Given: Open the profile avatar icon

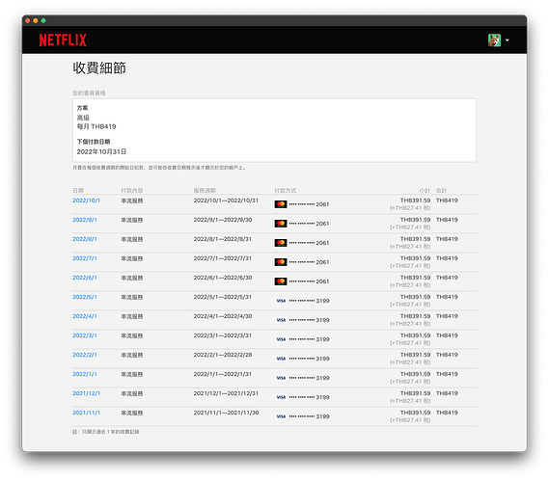Looking at the screenshot, I should tap(494, 40).
